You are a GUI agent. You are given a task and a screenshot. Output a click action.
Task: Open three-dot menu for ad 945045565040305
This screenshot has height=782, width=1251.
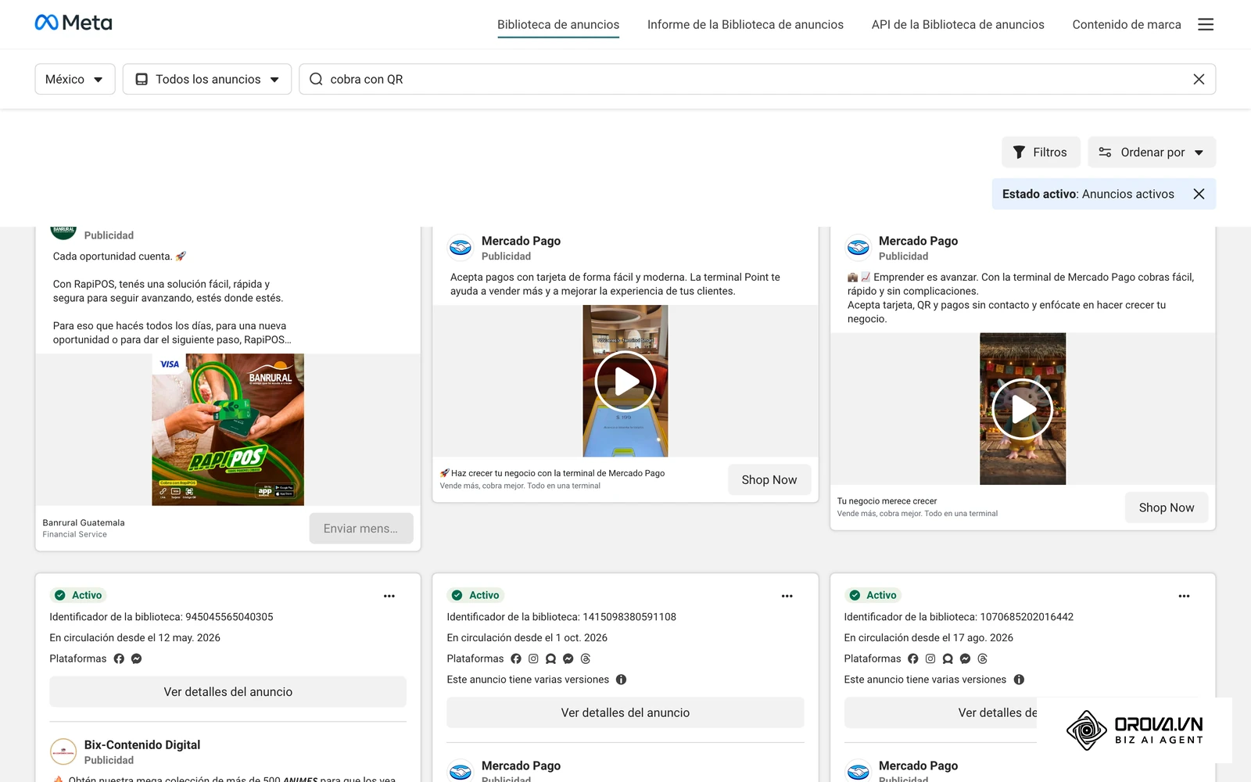(389, 596)
